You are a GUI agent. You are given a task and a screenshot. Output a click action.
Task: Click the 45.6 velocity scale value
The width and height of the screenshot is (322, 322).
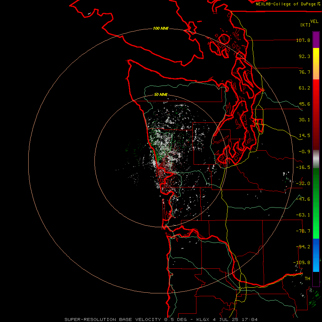[x=304, y=104]
